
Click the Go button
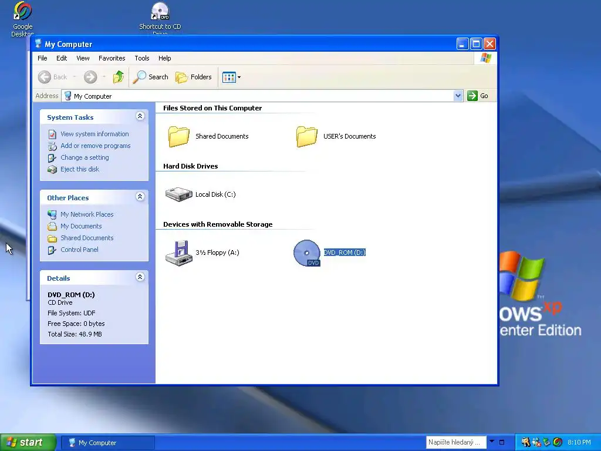(x=478, y=96)
